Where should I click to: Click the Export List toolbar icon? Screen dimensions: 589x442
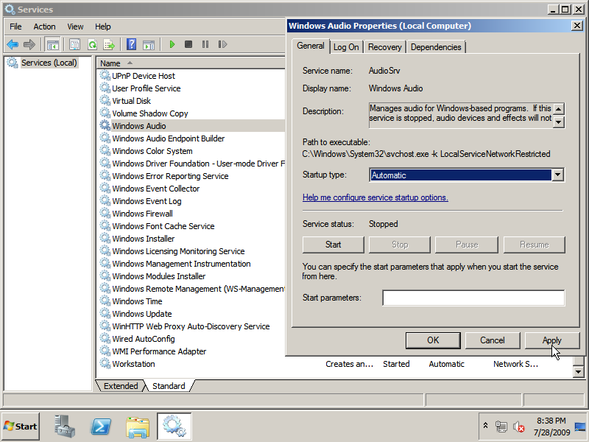(x=109, y=45)
